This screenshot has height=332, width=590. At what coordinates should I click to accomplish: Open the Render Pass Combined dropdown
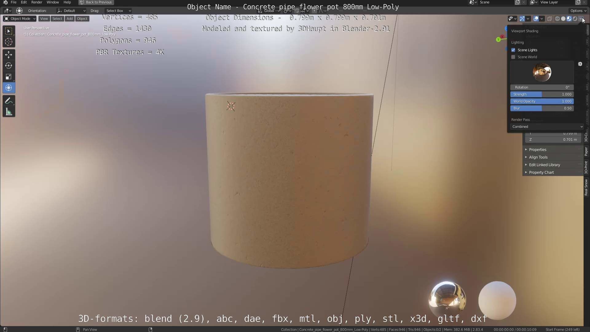tap(547, 127)
